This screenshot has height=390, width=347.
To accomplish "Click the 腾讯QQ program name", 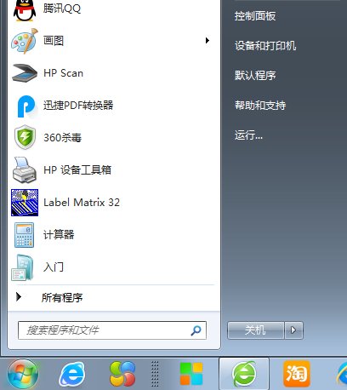I will pyautogui.click(x=62, y=9).
